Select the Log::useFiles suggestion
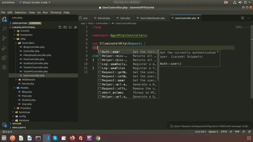The height and width of the screenshot is (142, 253). (x=128, y=68)
